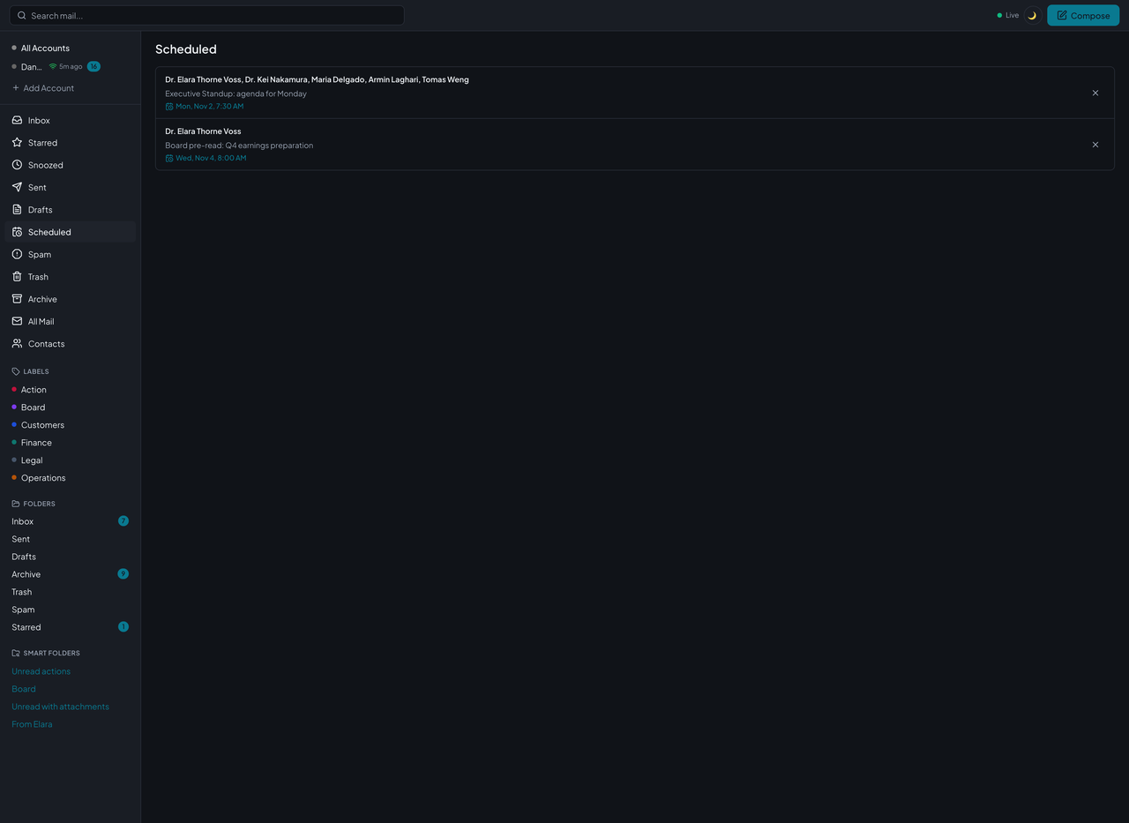Open Trash via the trash can icon
This screenshot has height=823, width=1129.
17,276
